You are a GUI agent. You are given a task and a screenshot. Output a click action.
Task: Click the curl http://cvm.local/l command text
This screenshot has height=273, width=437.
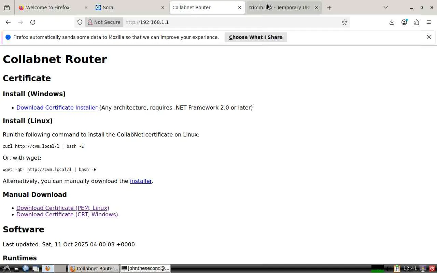(43, 146)
